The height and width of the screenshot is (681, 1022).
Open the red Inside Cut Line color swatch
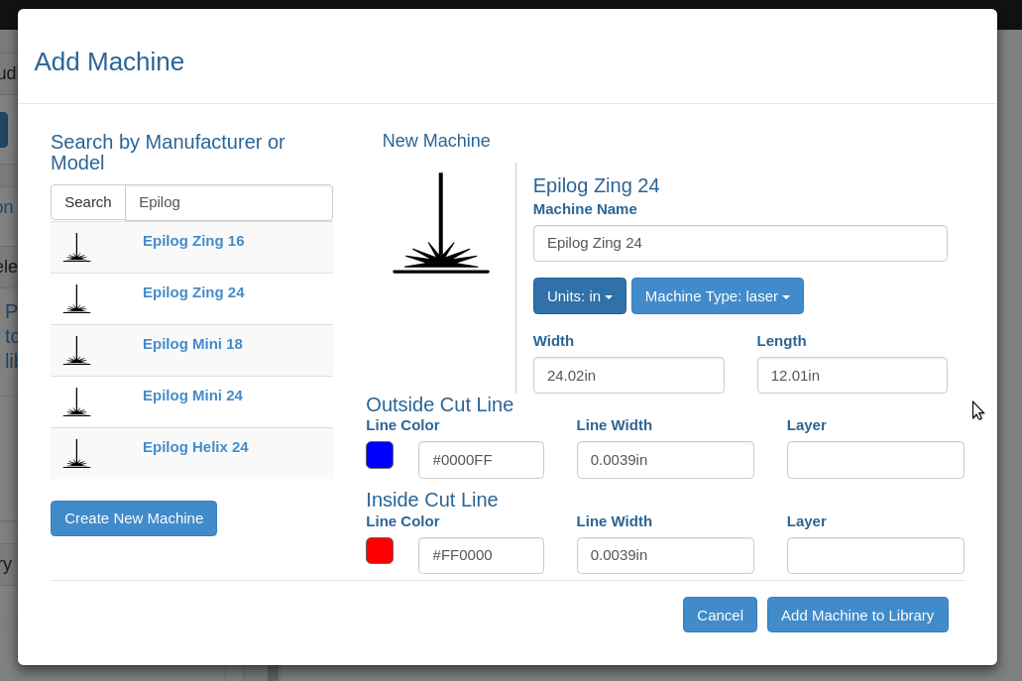click(x=380, y=551)
